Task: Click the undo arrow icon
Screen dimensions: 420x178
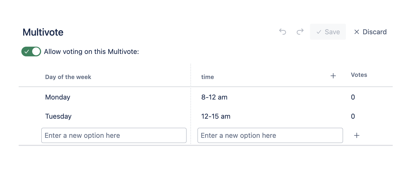Action: coord(282,32)
